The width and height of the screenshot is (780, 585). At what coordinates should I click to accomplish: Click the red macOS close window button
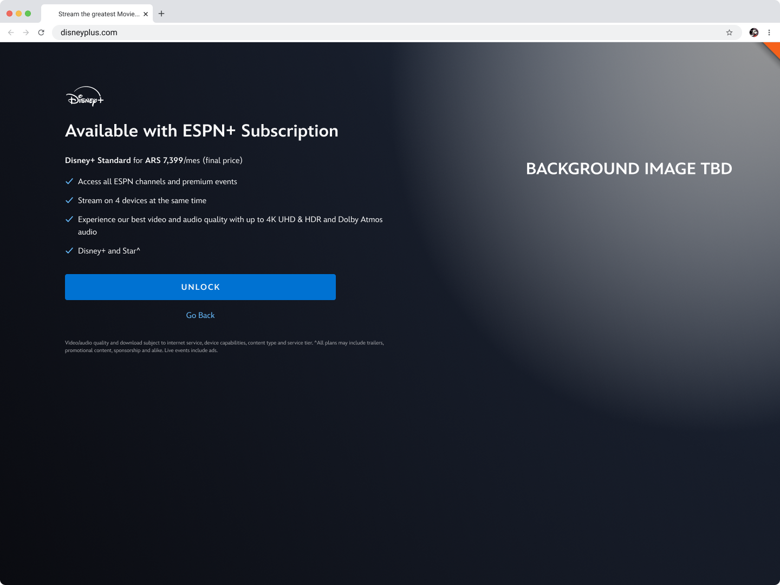pyautogui.click(x=9, y=14)
